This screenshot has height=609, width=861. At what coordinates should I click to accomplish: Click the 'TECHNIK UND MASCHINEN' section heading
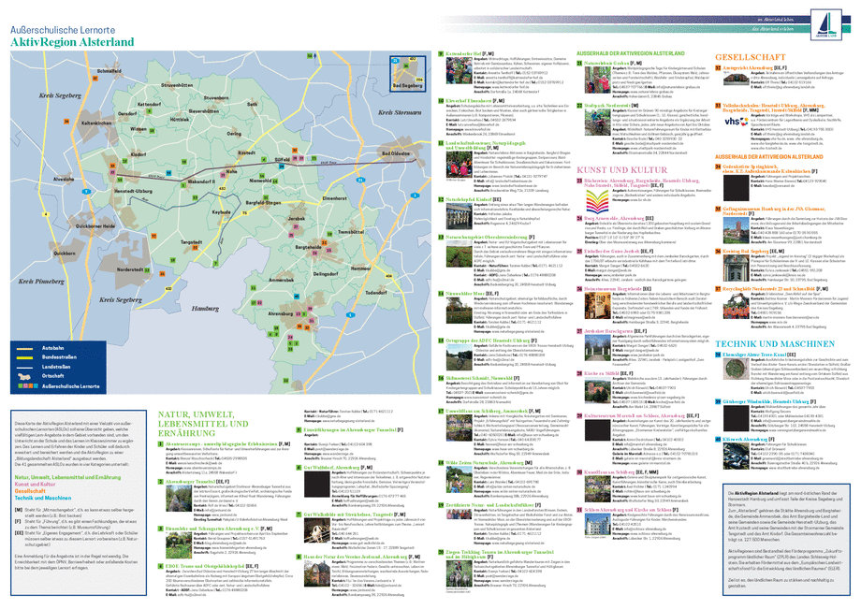tap(775, 344)
